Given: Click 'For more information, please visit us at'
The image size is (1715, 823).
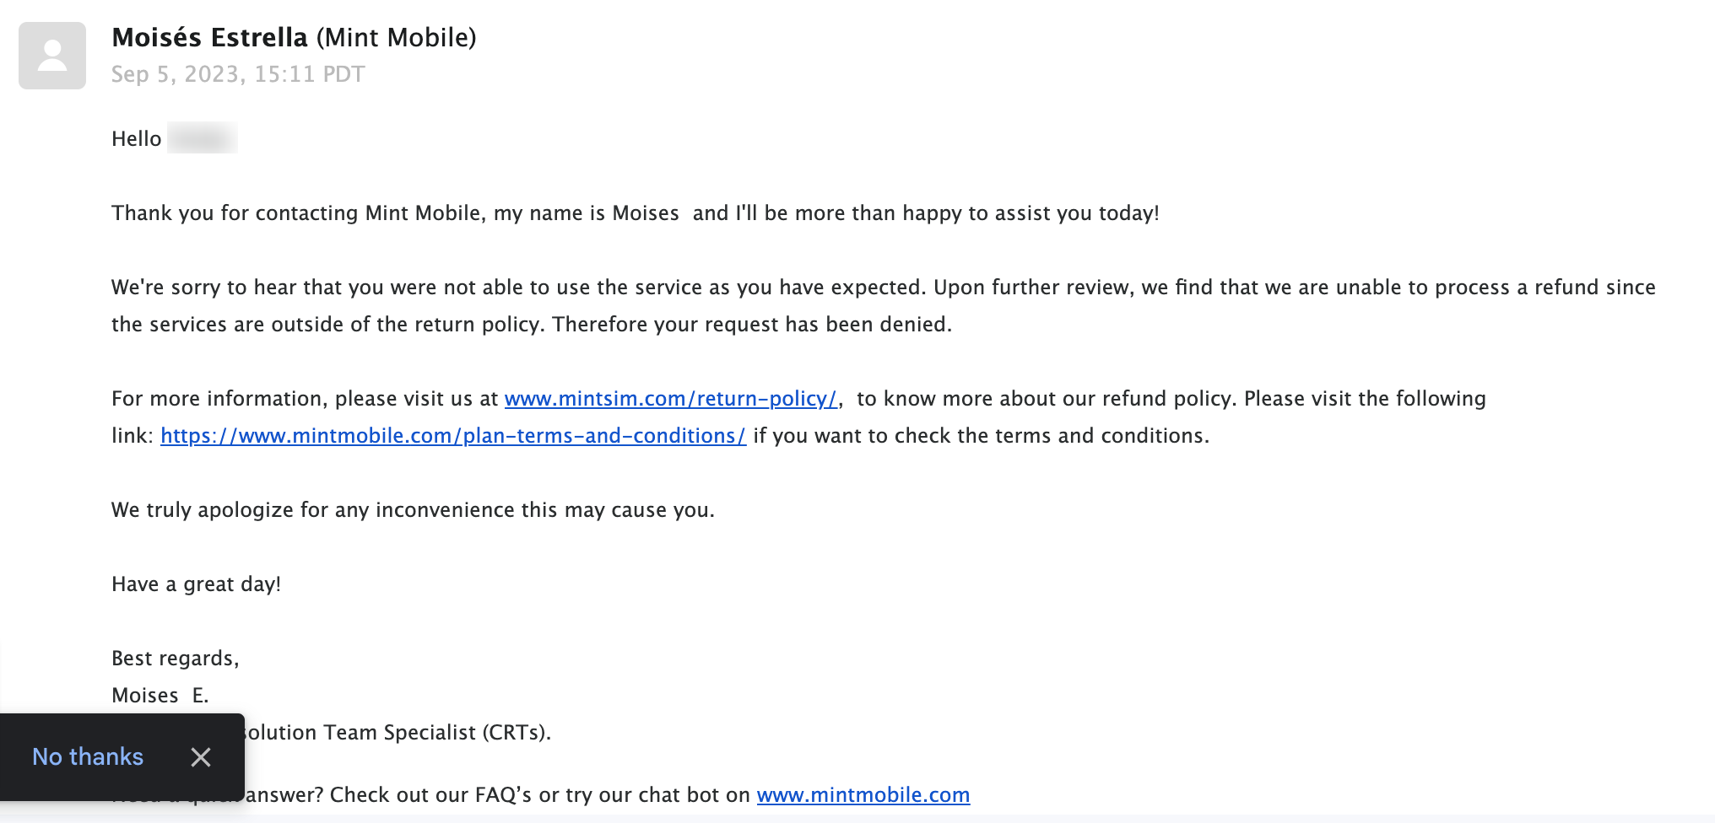Looking at the screenshot, I should coord(305,399).
